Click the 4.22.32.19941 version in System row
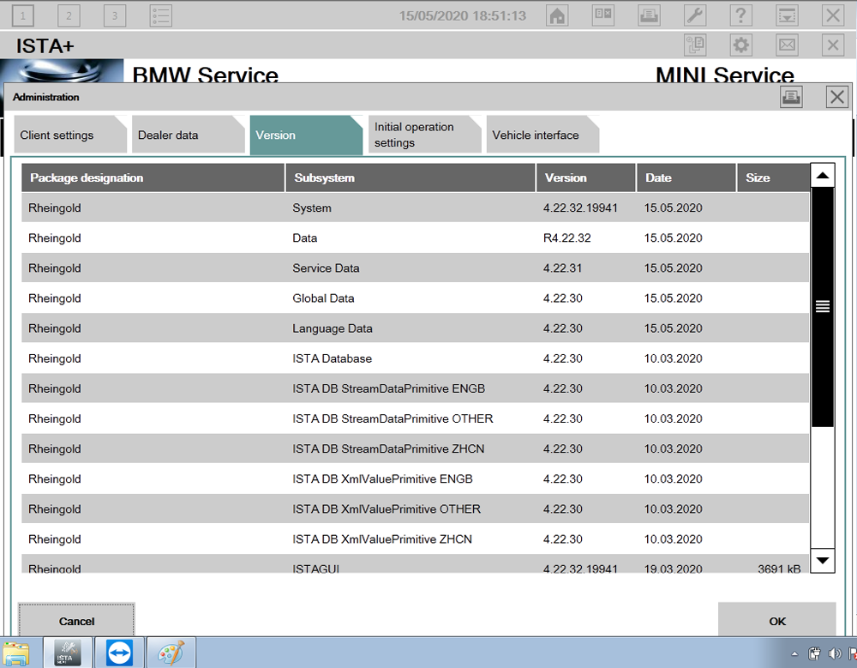The image size is (857, 668). pyautogui.click(x=580, y=208)
